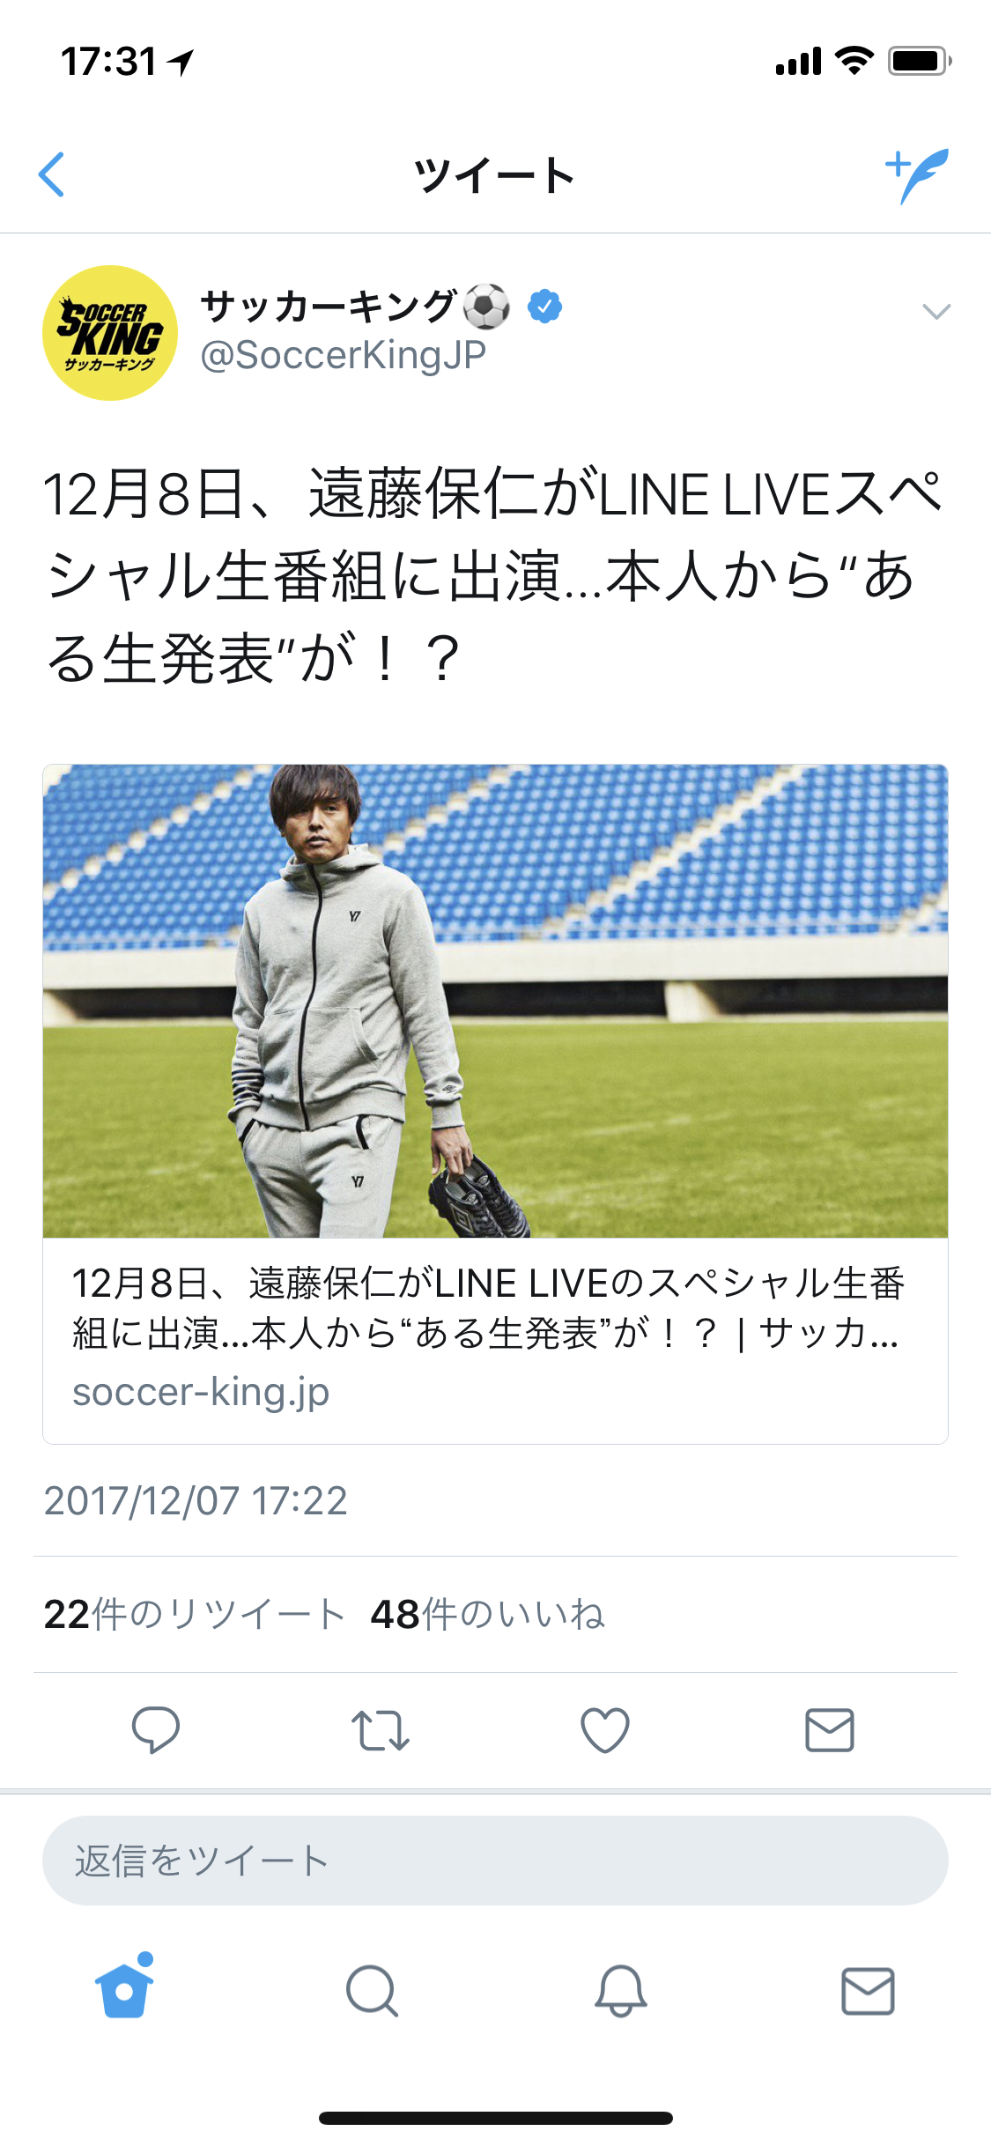Open the Search tab magnifier
This screenshot has height=2146, width=991.
(x=373, y=1991)
